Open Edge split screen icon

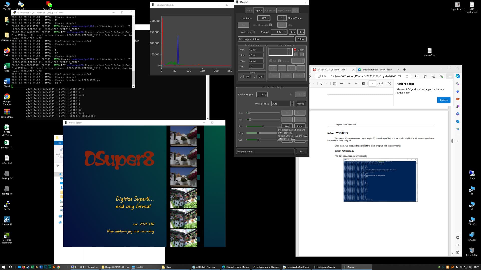click(x=417, y=76)
